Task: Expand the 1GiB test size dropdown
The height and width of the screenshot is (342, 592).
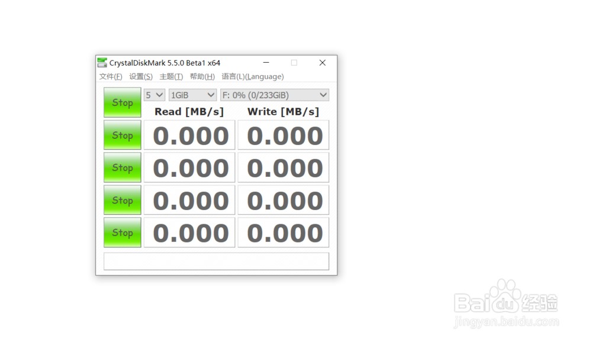Action: tap(192, 95)
